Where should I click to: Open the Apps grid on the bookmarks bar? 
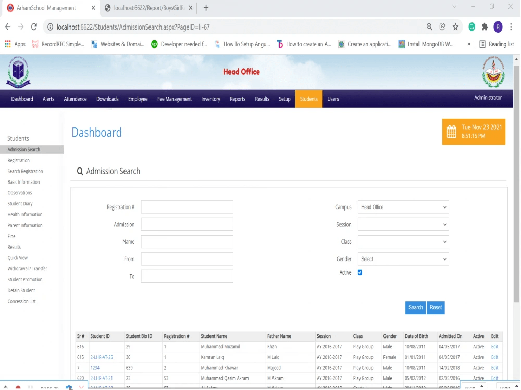point(8,44)
